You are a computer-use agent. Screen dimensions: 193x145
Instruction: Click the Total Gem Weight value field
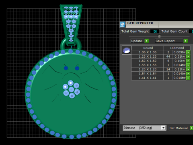[x=155, y=31]
